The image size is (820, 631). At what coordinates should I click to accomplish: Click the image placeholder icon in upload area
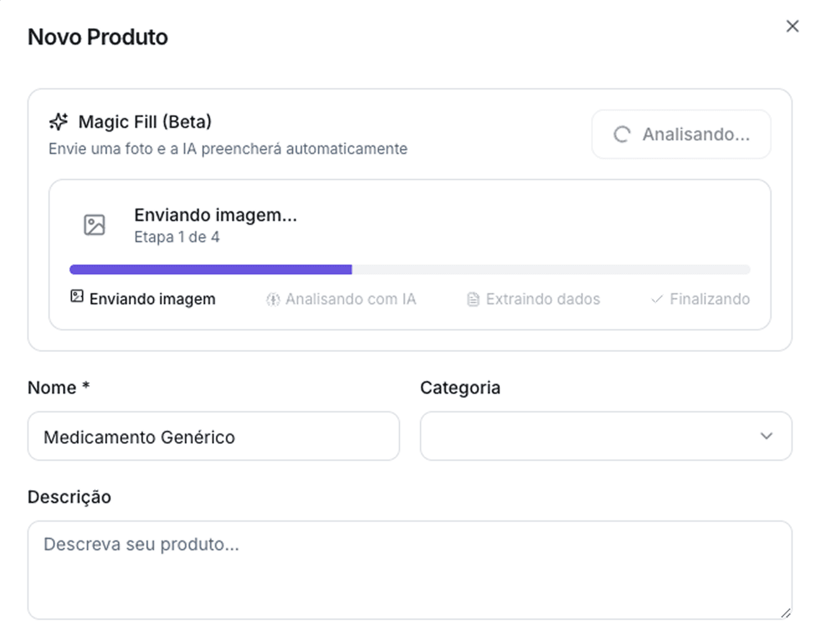point(94,225)
